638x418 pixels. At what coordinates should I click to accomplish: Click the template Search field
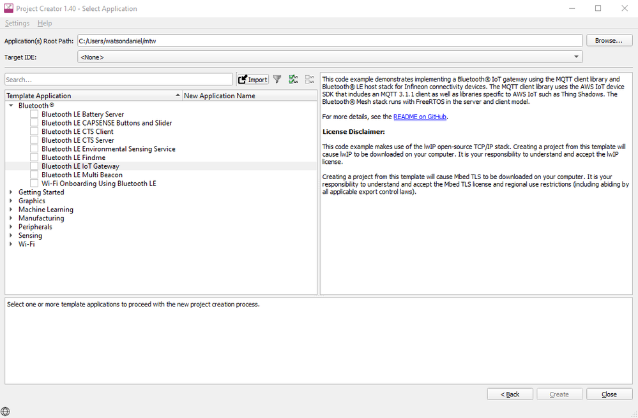[119, 80]
